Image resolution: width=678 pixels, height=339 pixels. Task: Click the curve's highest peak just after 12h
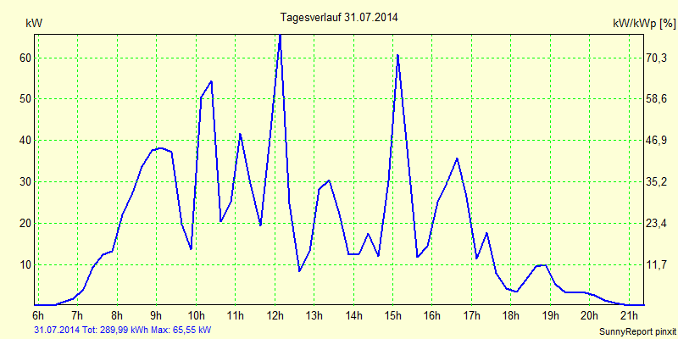coord(281,36)
